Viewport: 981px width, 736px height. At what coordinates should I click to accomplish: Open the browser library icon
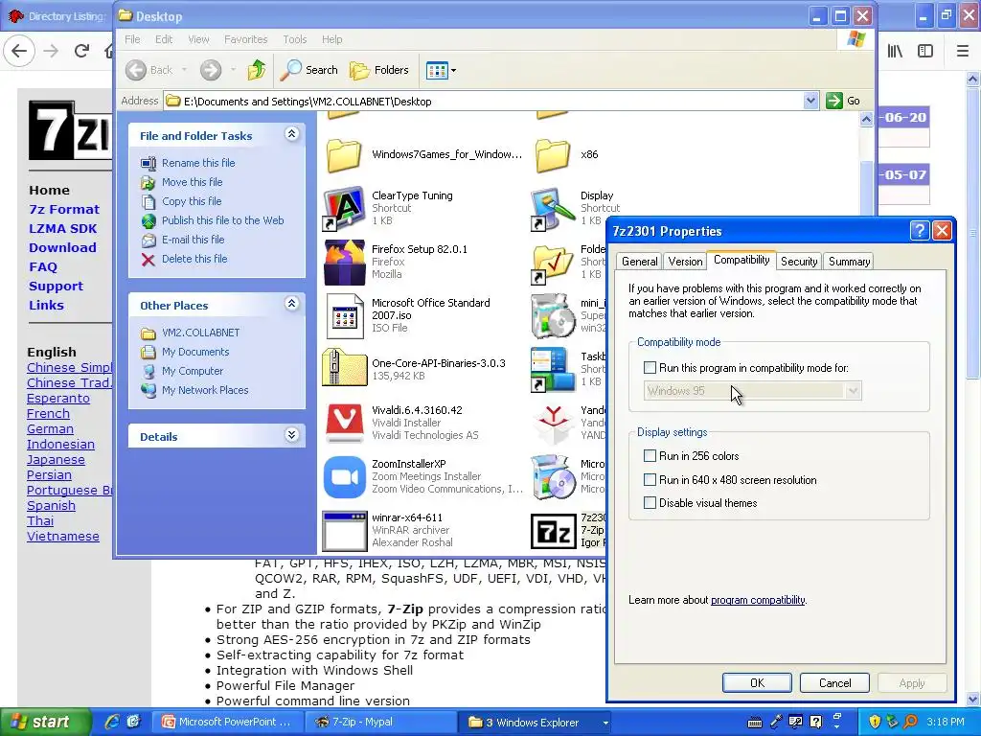pyautogui.click(x=896, y=51)
